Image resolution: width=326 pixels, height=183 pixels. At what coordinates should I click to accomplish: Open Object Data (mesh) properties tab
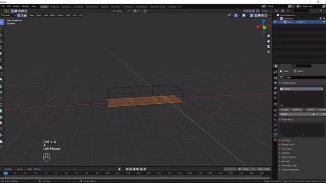[x=275, y=135]
